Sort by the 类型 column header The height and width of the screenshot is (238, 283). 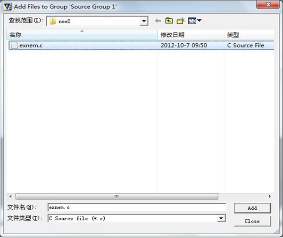click(x=249, y=35)
